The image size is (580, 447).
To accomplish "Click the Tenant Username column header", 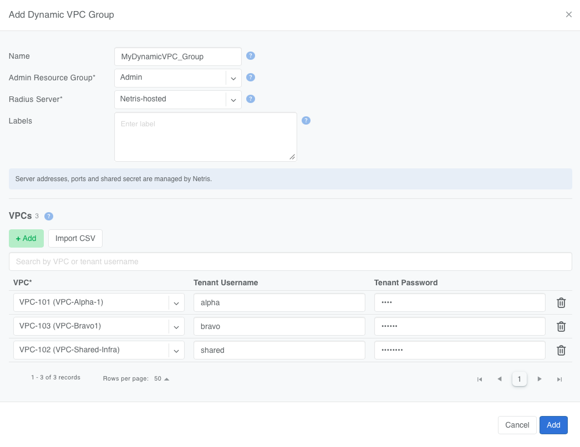I will coord(226,282).
